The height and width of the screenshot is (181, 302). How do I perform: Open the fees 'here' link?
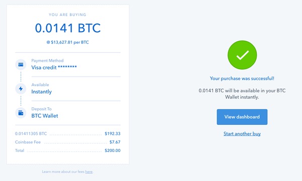[89, 171]
